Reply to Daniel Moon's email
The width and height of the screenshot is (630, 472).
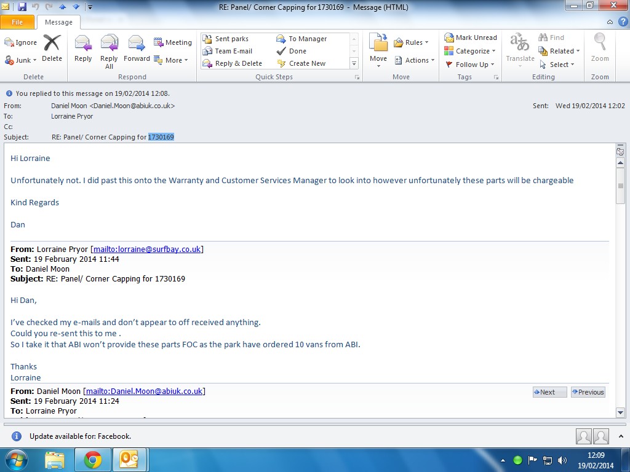pos(83,48)
